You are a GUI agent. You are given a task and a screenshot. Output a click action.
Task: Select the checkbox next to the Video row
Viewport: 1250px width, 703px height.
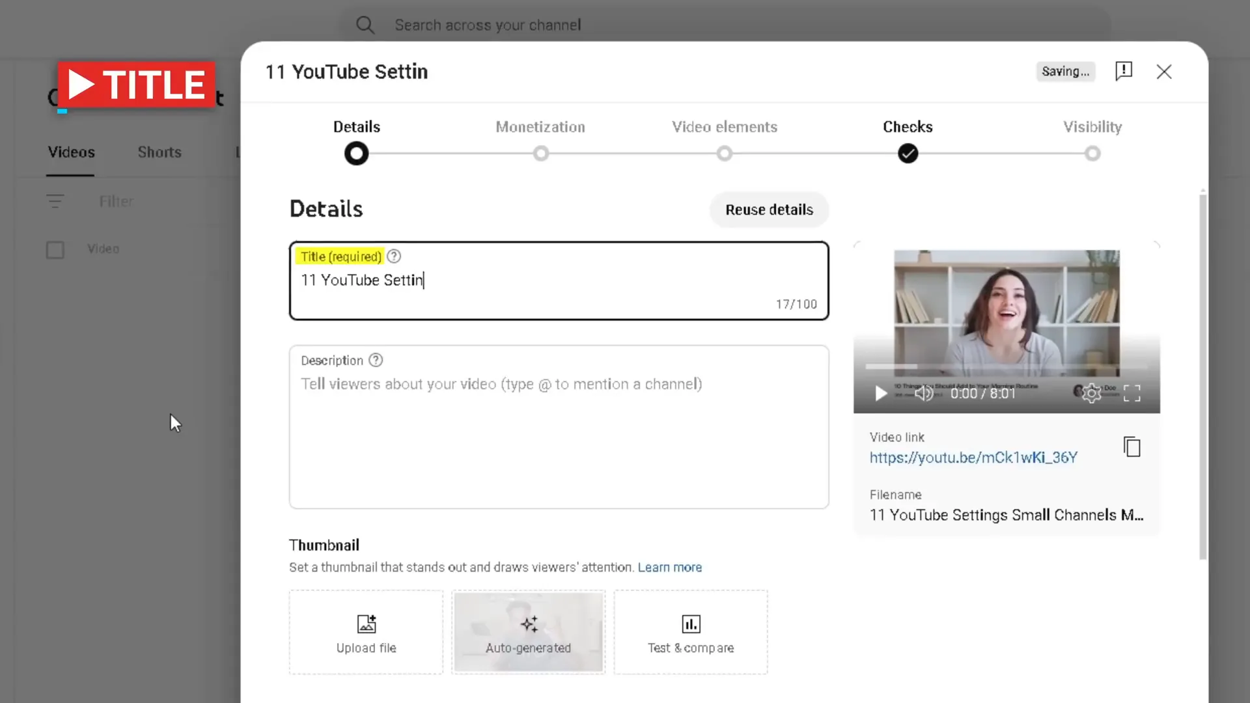click(55, 249)
